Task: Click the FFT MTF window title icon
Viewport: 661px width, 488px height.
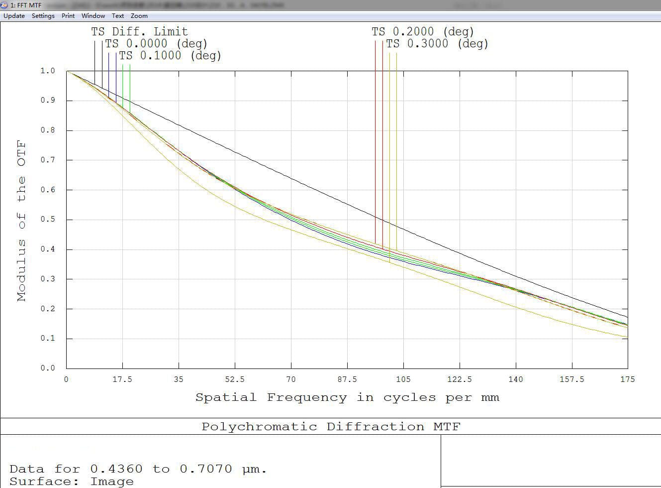Action: (4, 5)
